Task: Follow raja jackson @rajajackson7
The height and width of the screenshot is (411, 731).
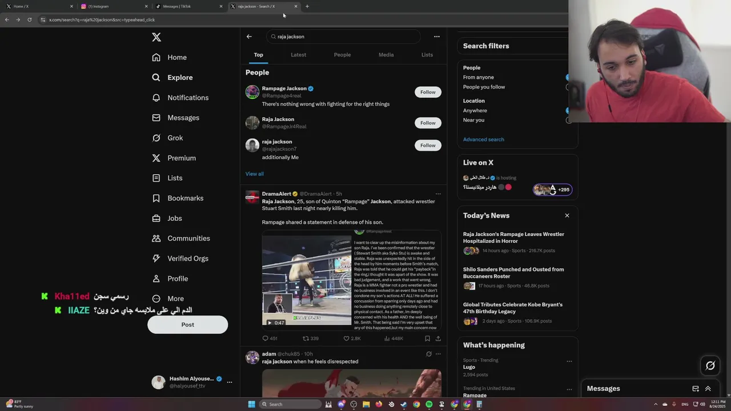Action: coord(428,145)
